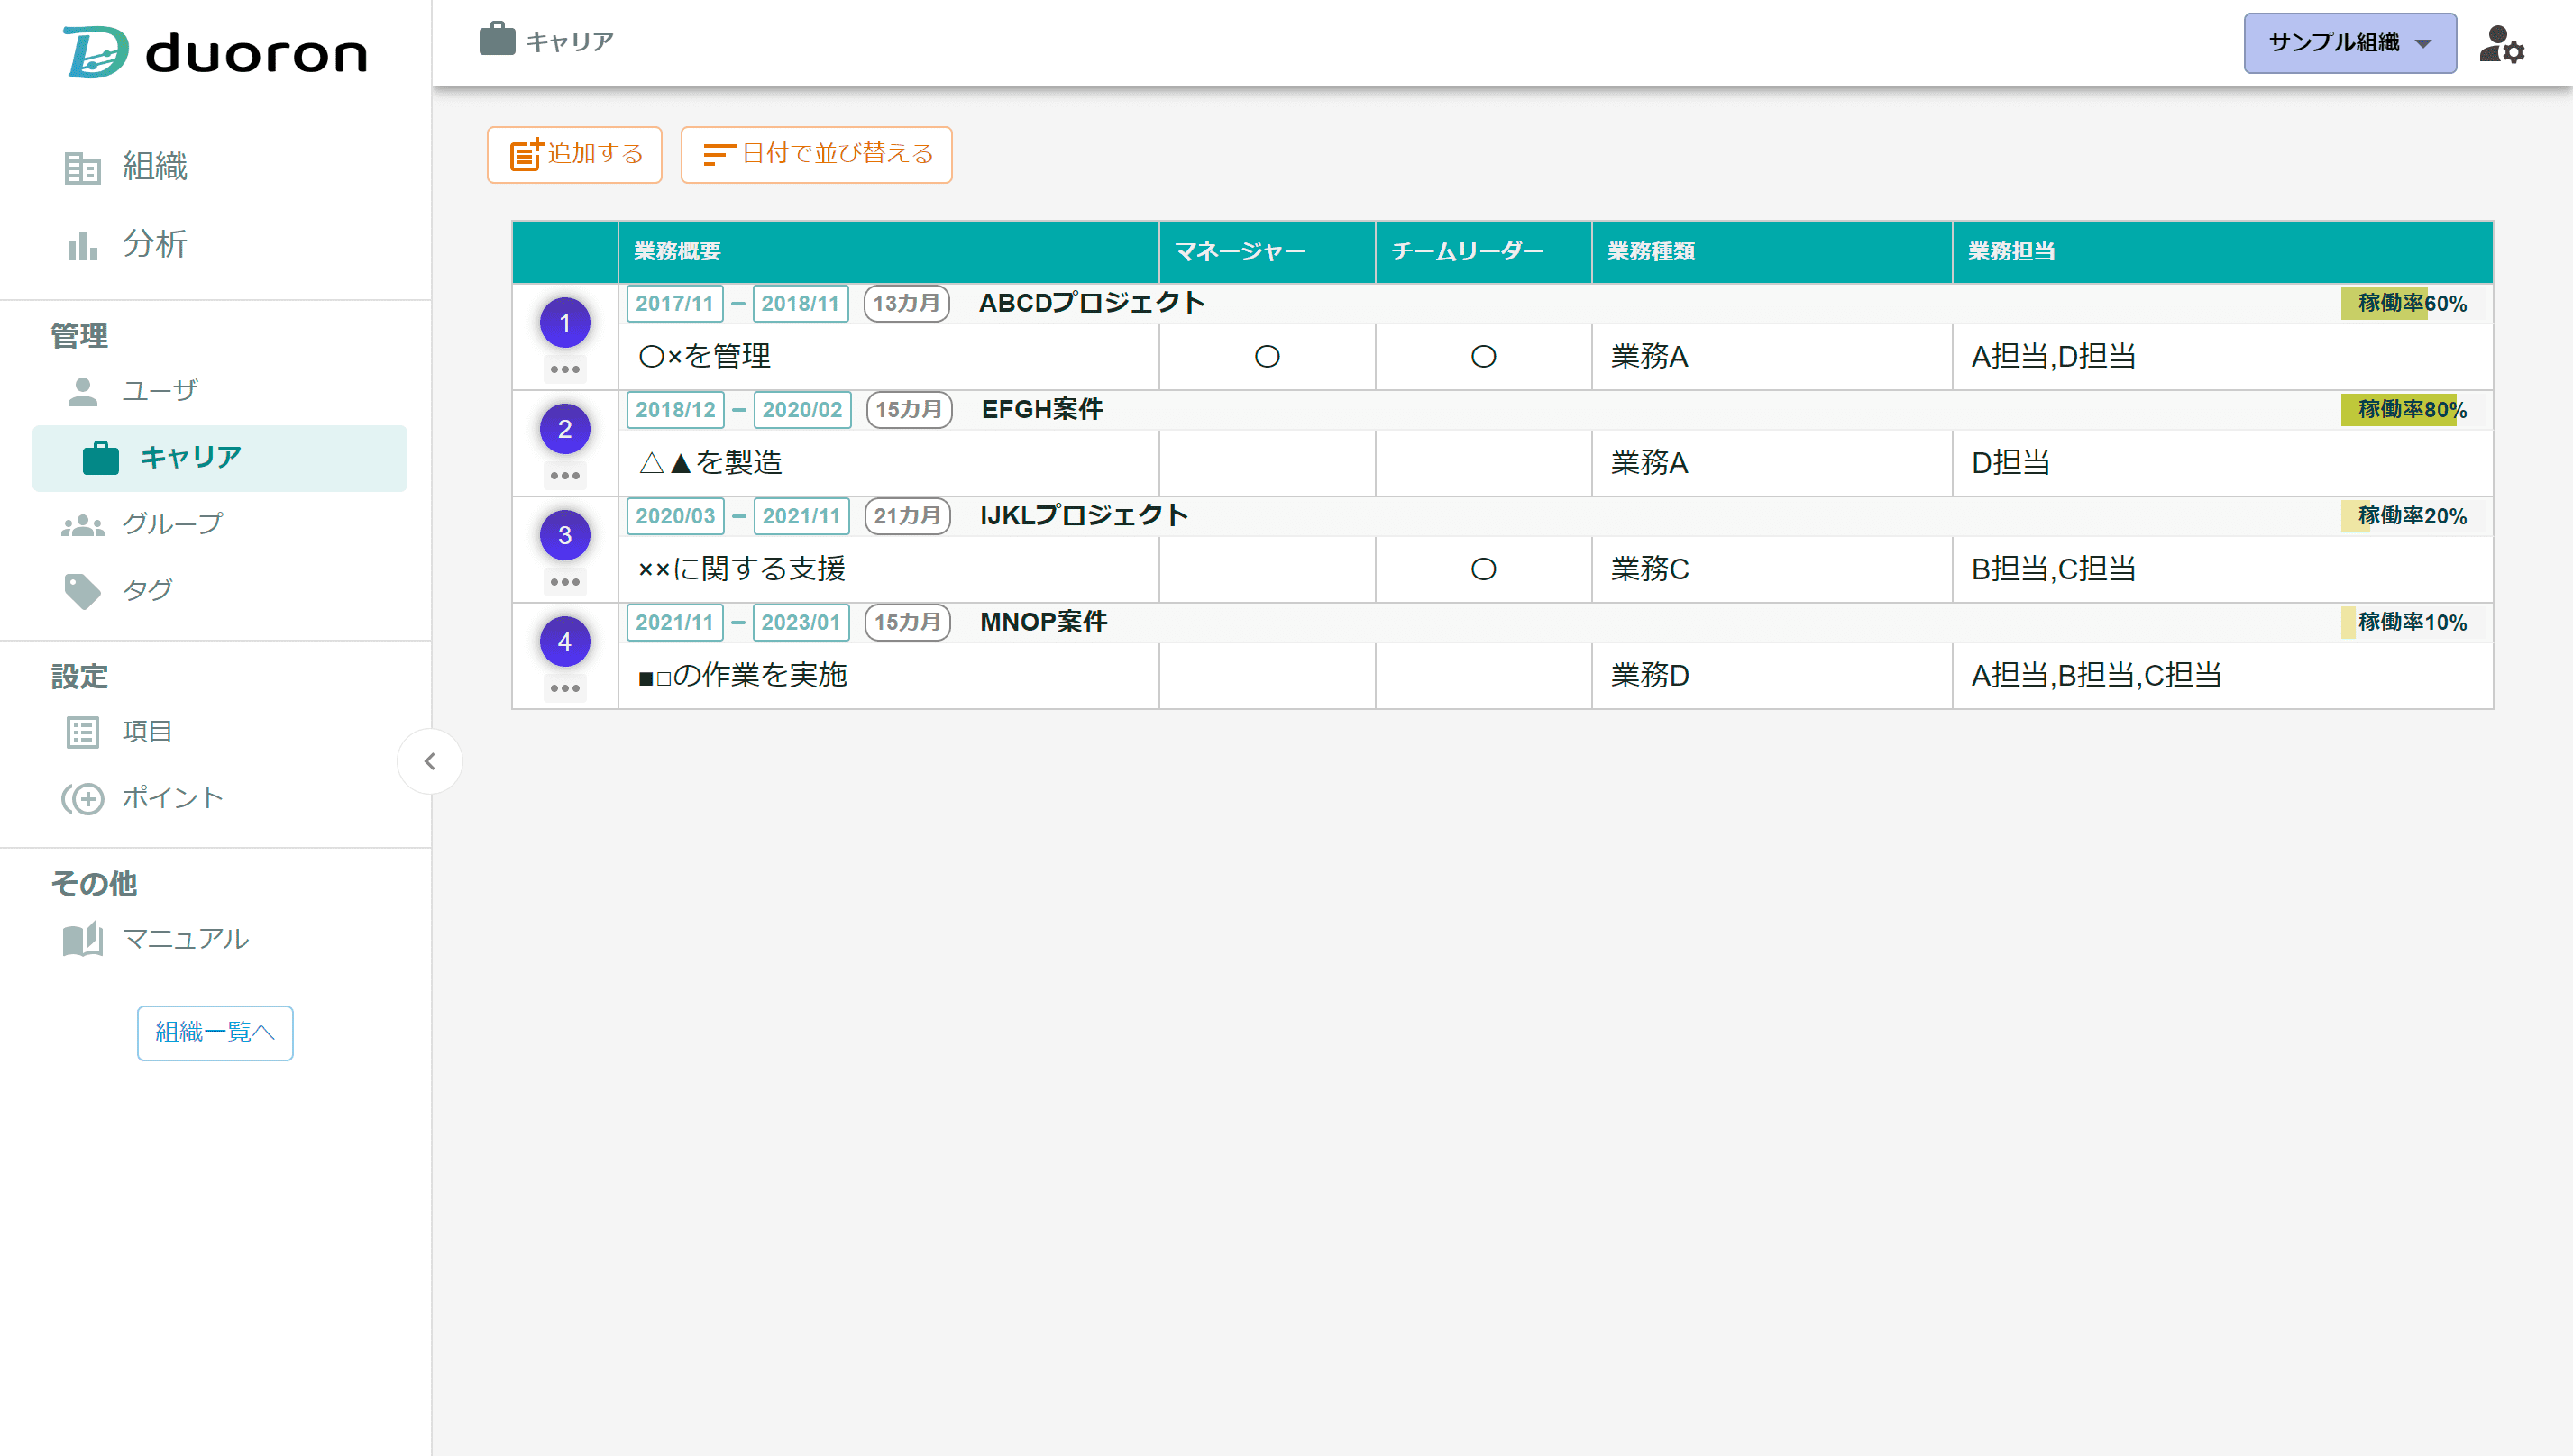The height and width of the screenshot is (1456, 2573).
Task: Click the △▲を製造 cell
Action: tap(888, 463)
